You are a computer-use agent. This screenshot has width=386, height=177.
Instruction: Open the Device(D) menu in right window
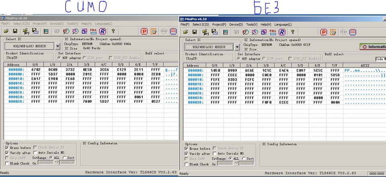[x=235, y=24]
